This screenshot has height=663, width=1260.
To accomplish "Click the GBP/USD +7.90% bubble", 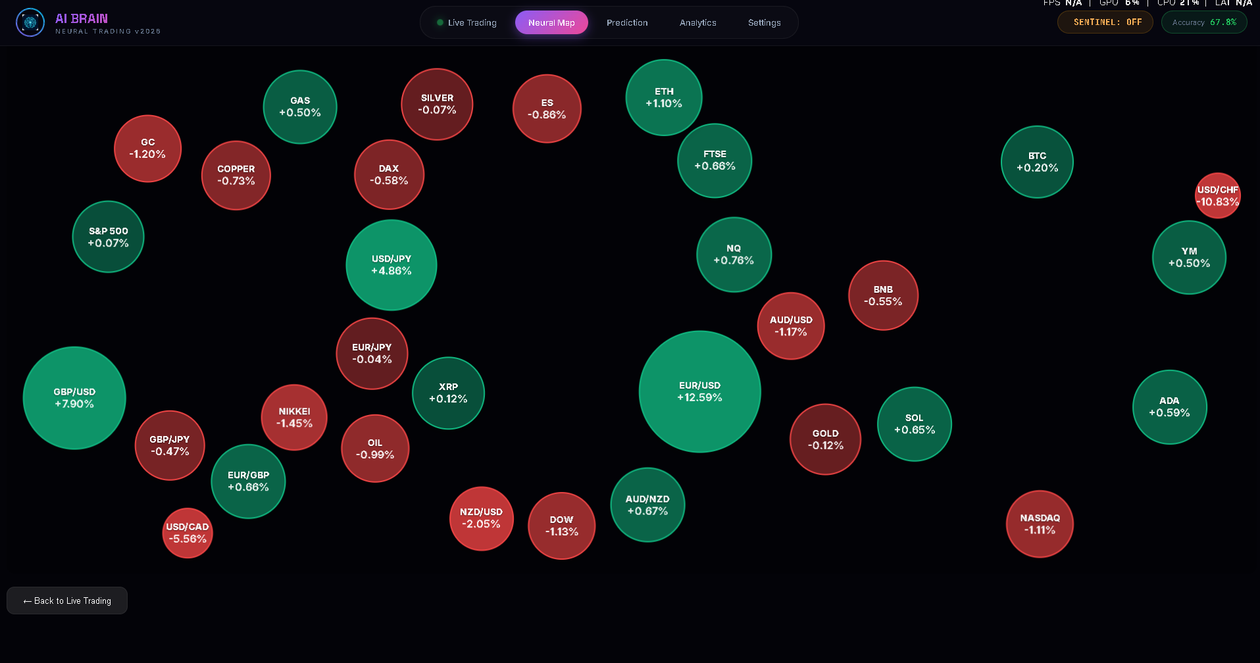I will (74, 398).
